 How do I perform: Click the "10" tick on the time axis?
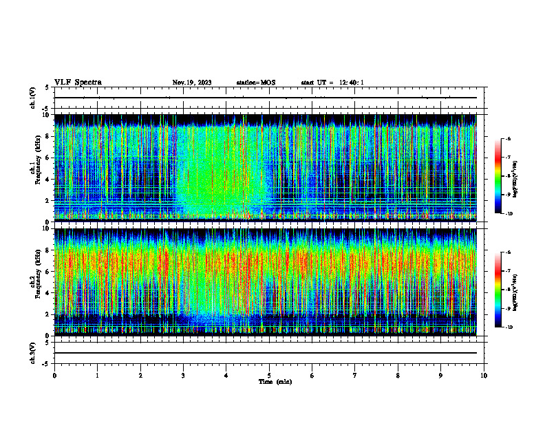click(x=484, y=376)
